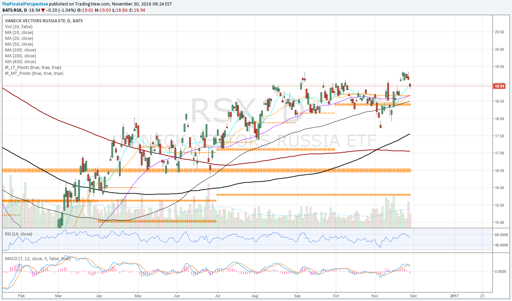Click the 2017 label on time axis
Screen dimensions: 512x301
tap(454, 296)
